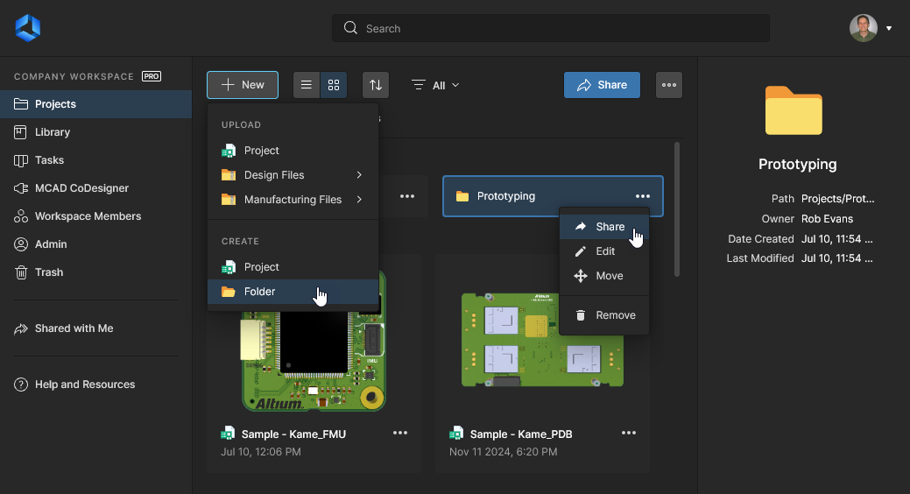Click the Path value Projects/Prot...
910x494 pixels.
pyautogui.click(x=837, y=199)
